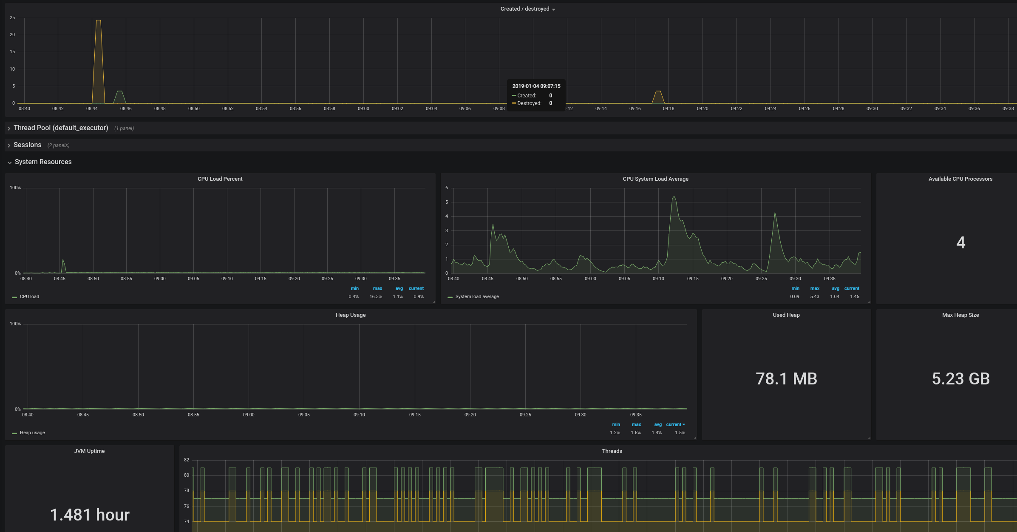Screen dimensions: 1017x532
Task: Open Threads panel title menu
Action: tap(612, 451)
